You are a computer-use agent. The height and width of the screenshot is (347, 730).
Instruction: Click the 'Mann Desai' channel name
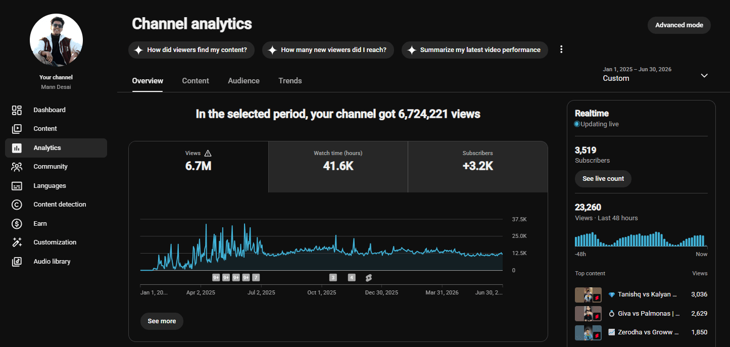pyautogui.click(x=56, y=87)
